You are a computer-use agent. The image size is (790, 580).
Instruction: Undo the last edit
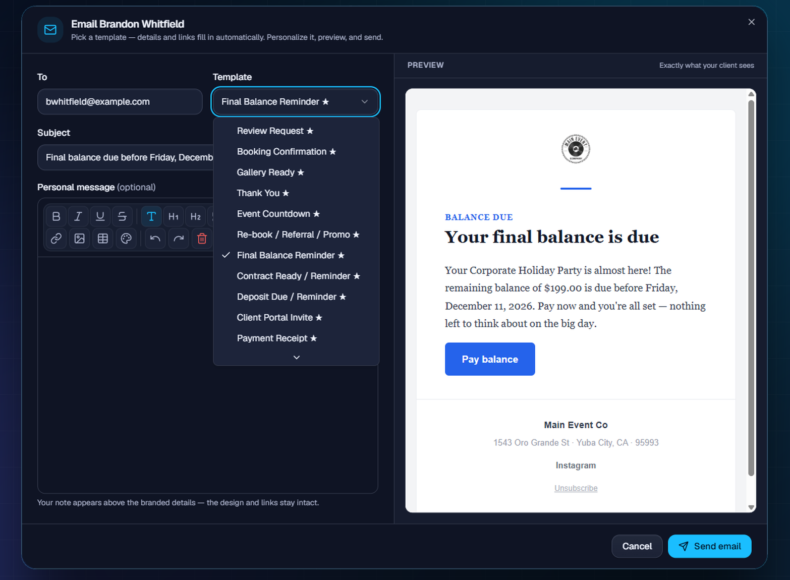pos(155,239)
